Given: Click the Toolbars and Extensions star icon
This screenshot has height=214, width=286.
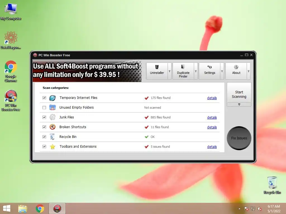Looking at the screenshot, I should pos(53,147).
